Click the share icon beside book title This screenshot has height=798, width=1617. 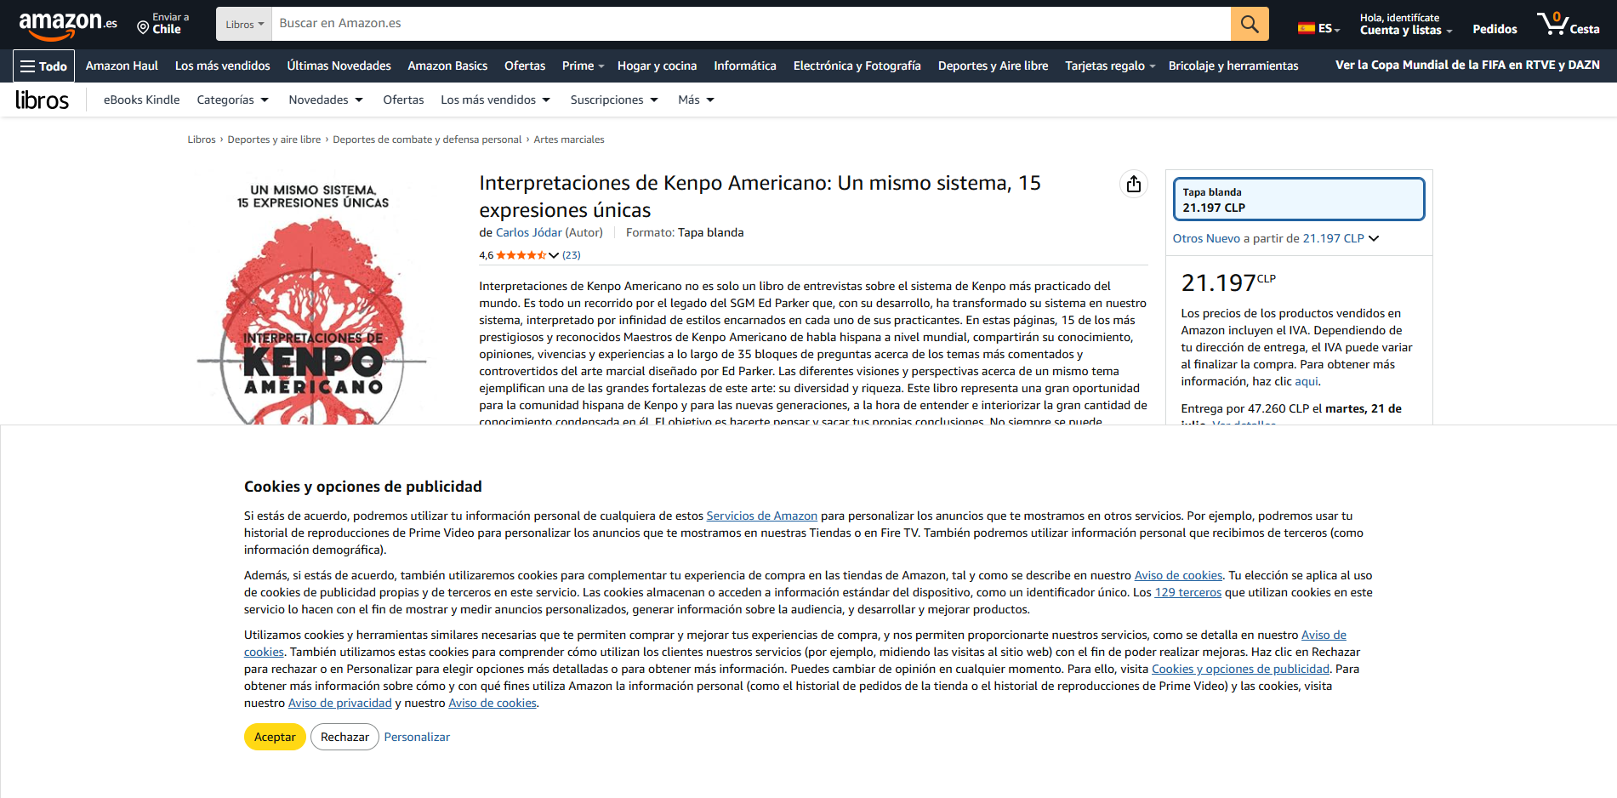point(1133,184)
